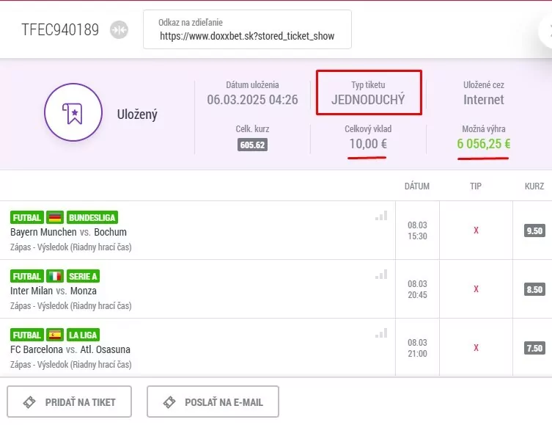Viewport: 552px width, 425px height.
Task: Click date 08.03 15:30
Action: (x=418, y=230)
